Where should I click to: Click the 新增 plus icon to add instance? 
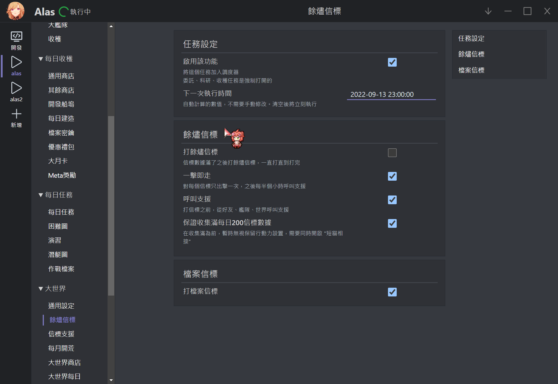coord(16,114)
